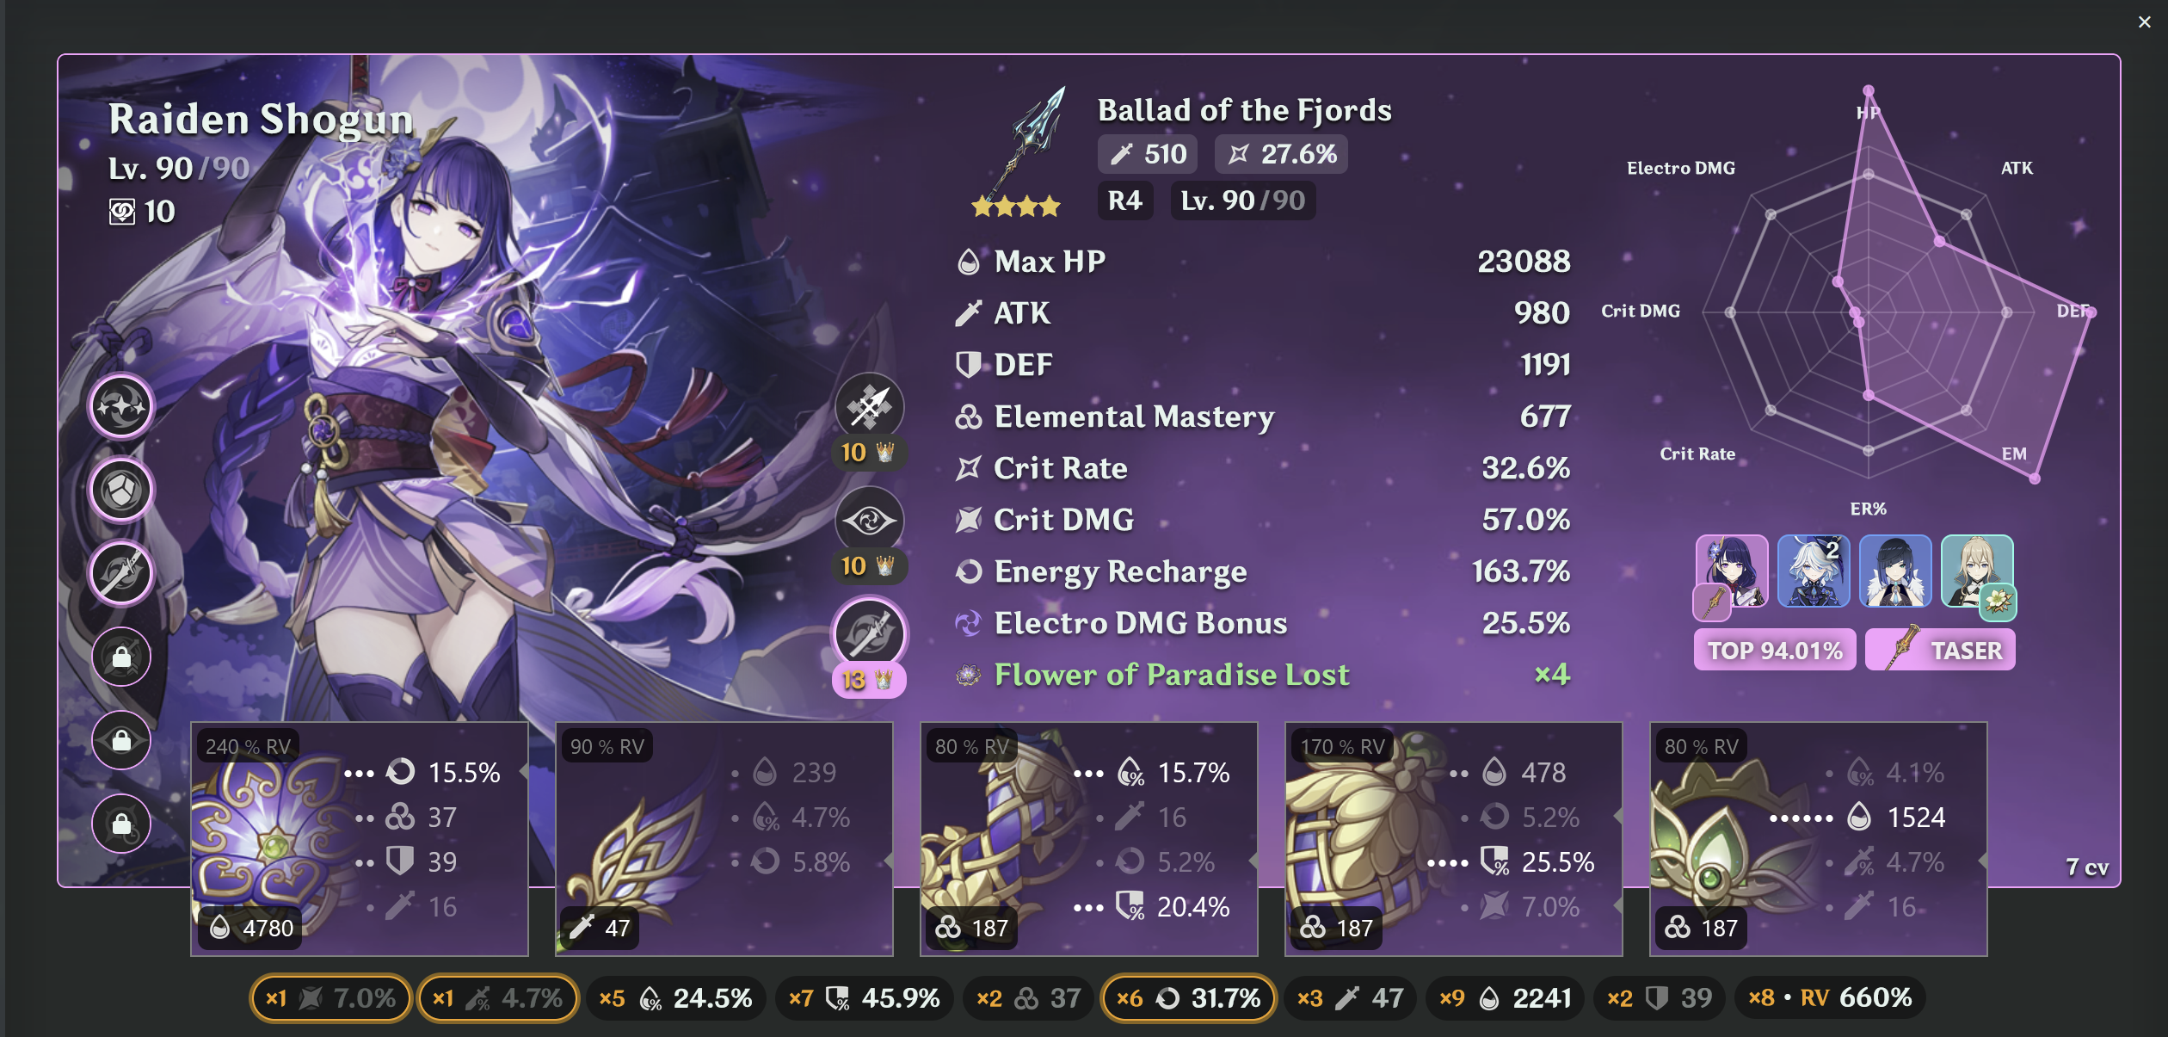
Task: Click the Furina teammate portrait
Action: tap(1814, 571)
